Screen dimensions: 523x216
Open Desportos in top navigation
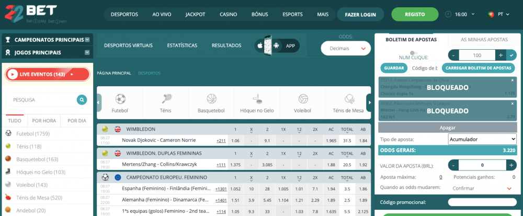[x=124, y=14]
